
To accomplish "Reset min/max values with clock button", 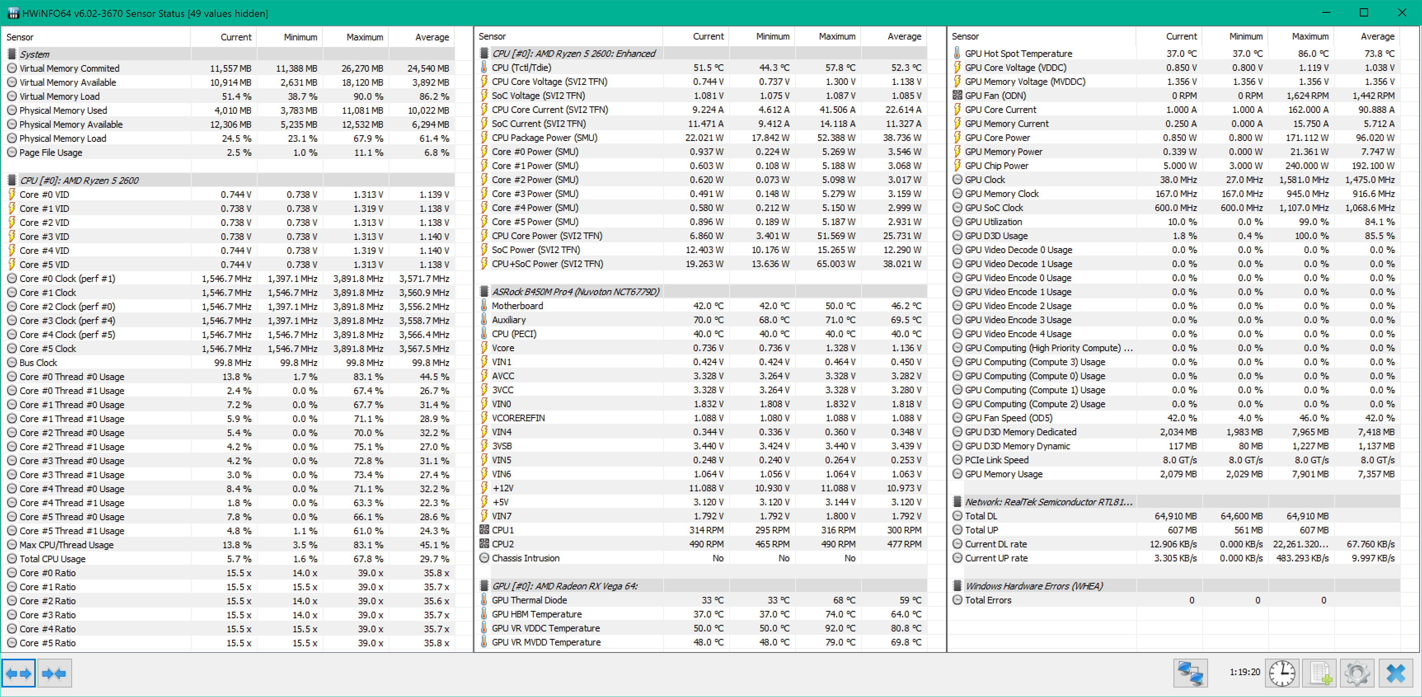I will (1282, 672).
